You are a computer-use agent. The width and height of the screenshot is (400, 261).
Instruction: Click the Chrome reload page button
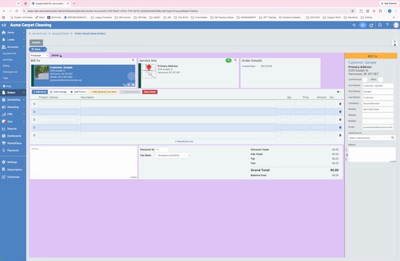[17, 11]
